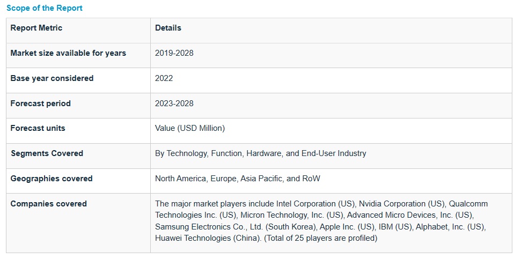
Task: Click 'Huawei Technologies (China)' in the list
Action: [208, 238]
